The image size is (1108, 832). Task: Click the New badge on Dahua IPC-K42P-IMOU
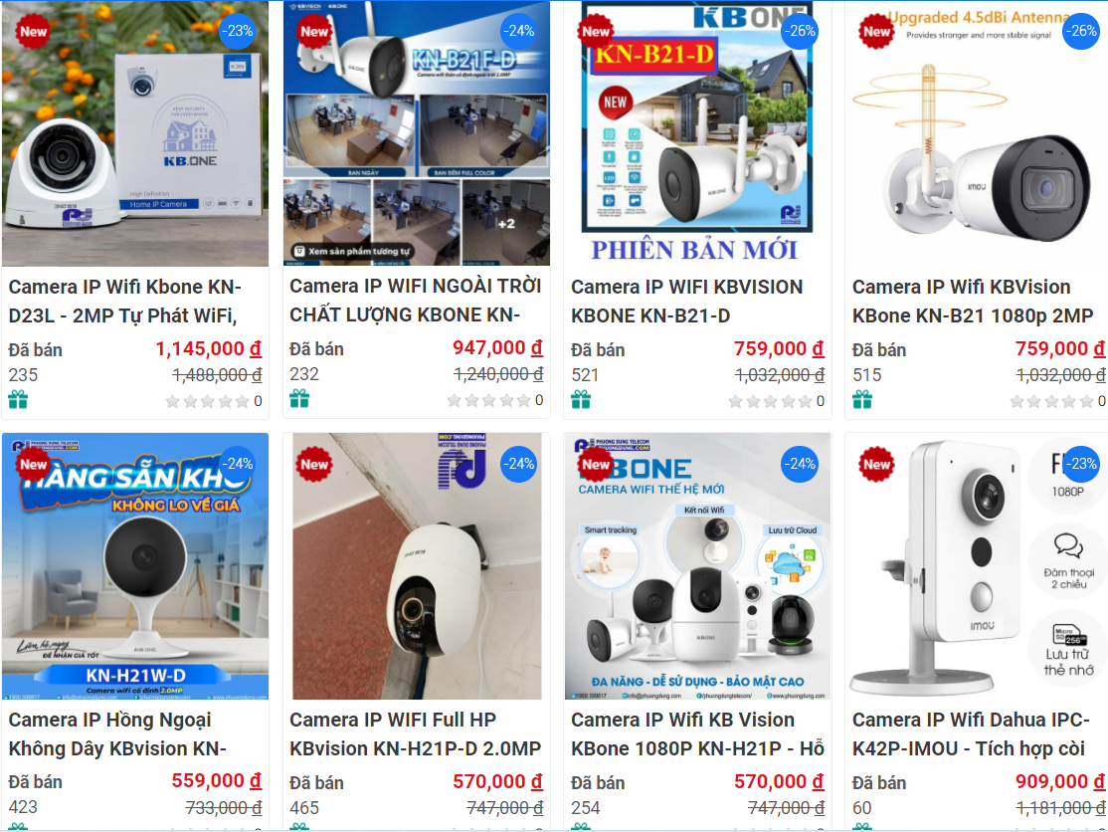click(877, 465)
